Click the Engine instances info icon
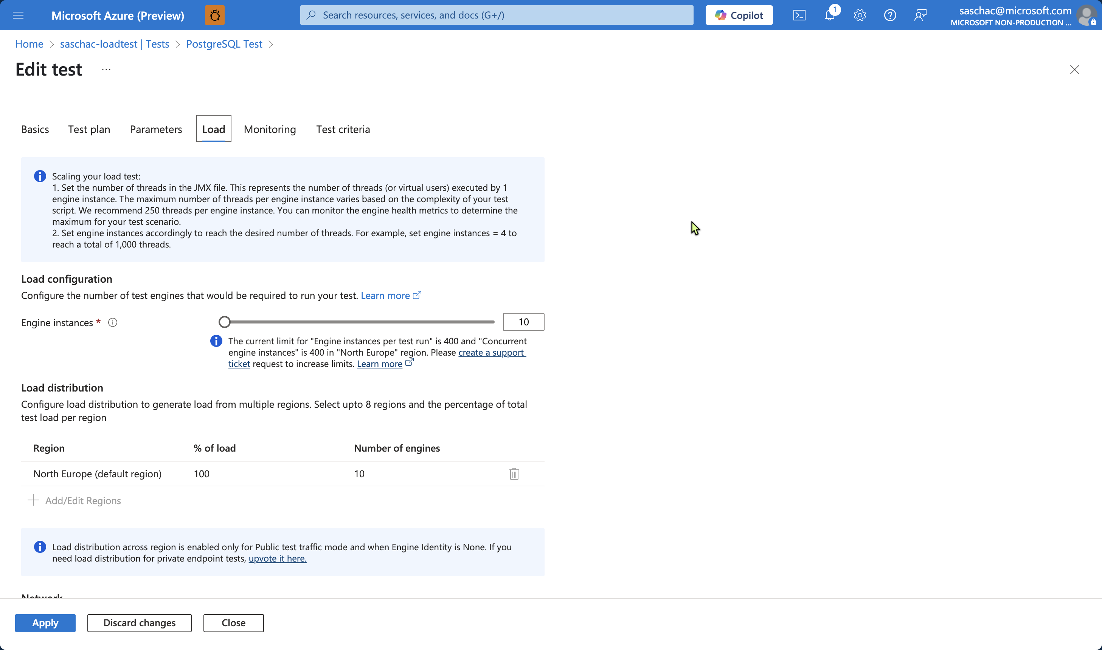 113,322
